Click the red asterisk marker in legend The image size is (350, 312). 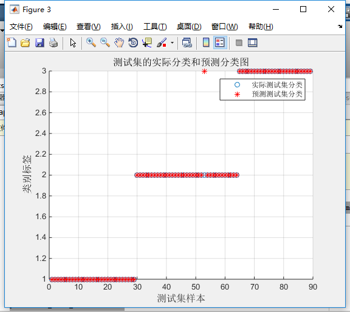click(237, 94)
